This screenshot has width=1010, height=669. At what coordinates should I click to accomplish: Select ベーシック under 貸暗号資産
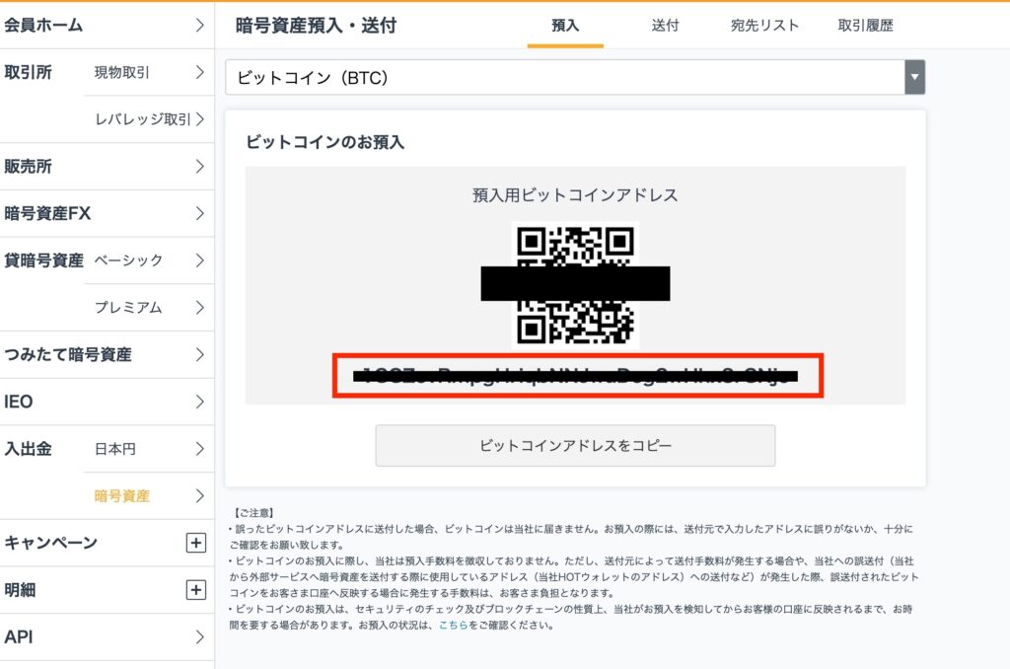point(128,260)
